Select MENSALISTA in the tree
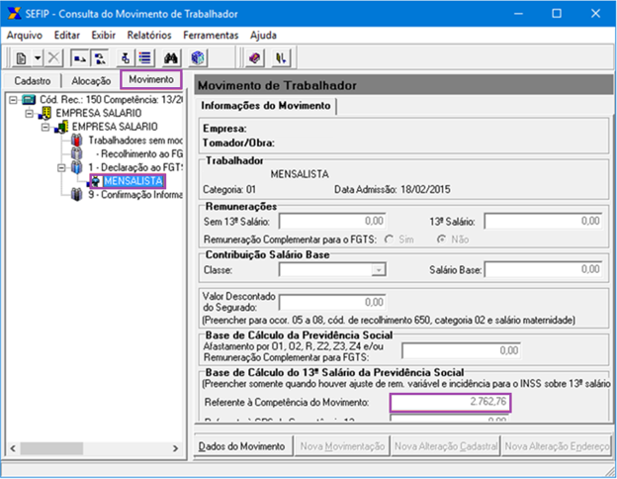617x479 pixels. (x=133, y=181)
